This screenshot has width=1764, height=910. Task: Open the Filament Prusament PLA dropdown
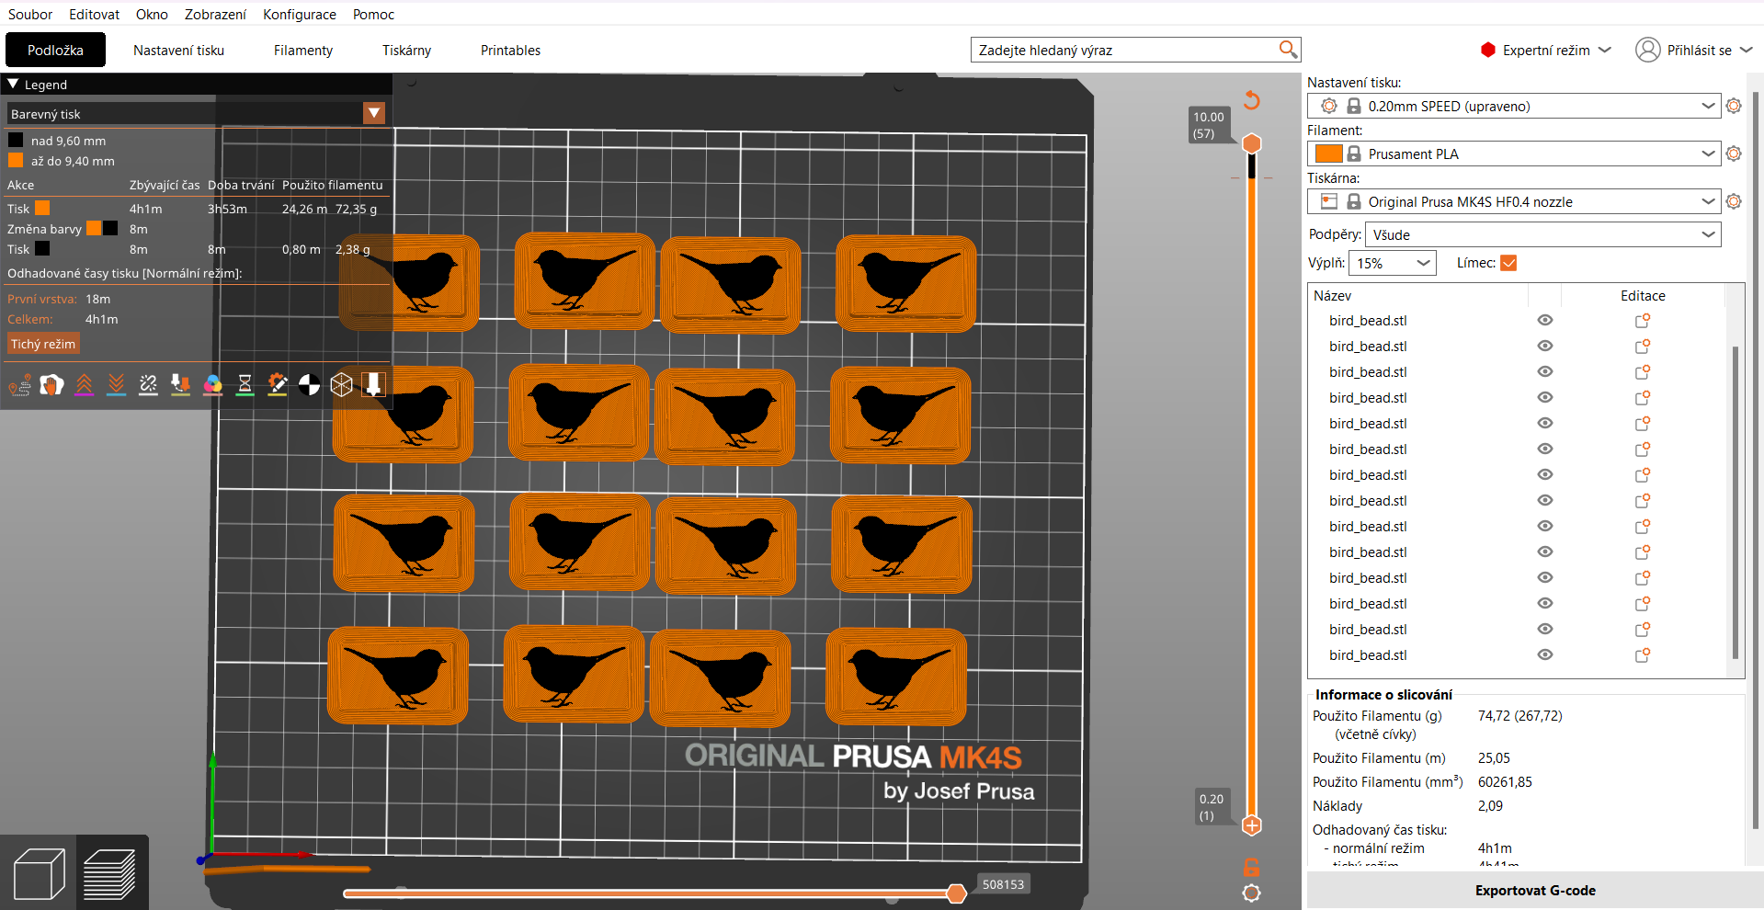coord(1514,154)
